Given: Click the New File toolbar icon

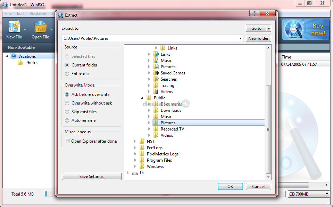Looking at the screenshot, I should (x=14, y=27).
